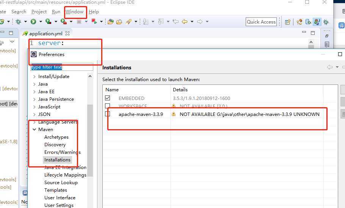Open the Help menu
The width and height of the screenshot is (345, 208).
[x=94, y=12]
